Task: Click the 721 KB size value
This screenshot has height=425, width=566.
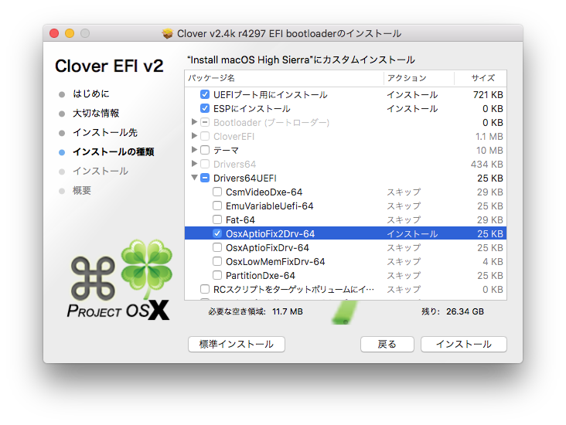Action: coord(488,95)
